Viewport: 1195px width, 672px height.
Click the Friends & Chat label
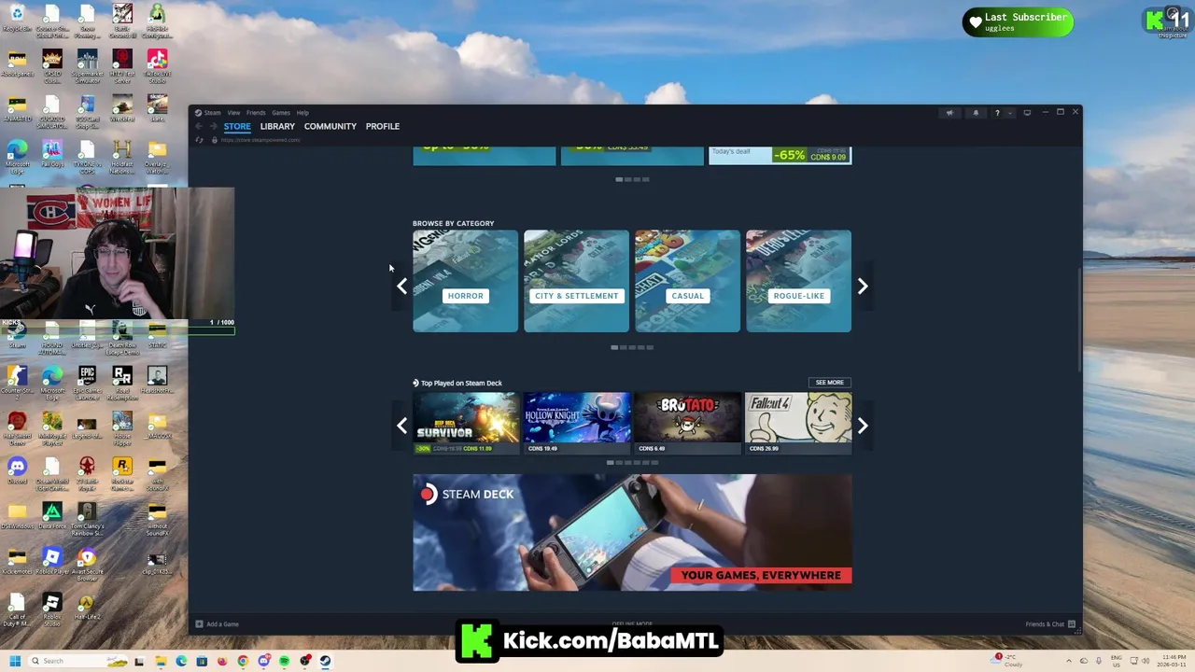(1045, 624)
